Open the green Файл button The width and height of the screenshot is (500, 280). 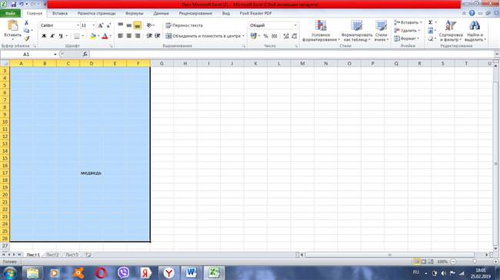click(x=11, y=13)
